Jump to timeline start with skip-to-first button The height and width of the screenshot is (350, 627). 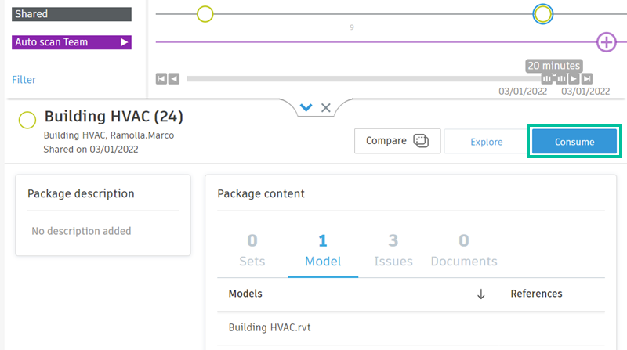coord(161,78)
